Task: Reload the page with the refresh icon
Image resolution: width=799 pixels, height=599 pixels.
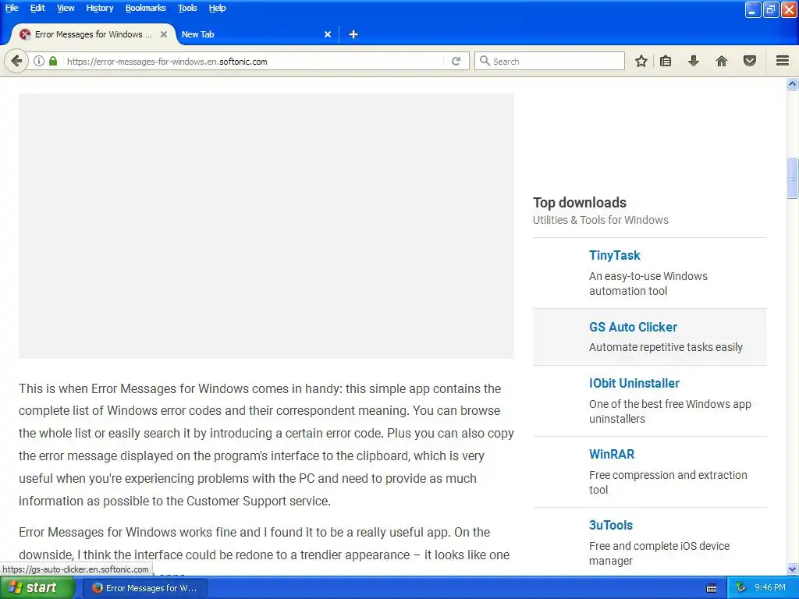Action: [x=456, y=61]
